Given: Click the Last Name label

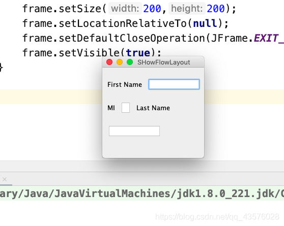Looking at the screenshot, I should 153,108.
